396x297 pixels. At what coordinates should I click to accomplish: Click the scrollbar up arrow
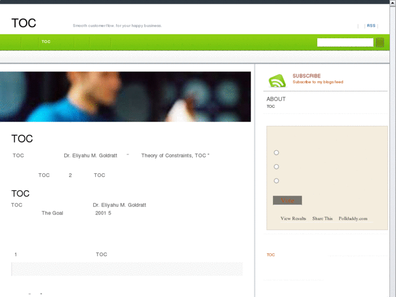click(x=393, y=3)
